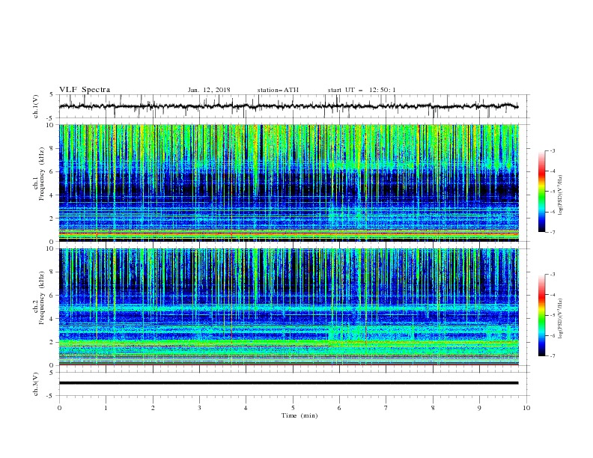Click the "-5" tick on ch.2 color bar
Image resolution: width=593 pixels, height=458 pixels.
[x=552, y=315]
